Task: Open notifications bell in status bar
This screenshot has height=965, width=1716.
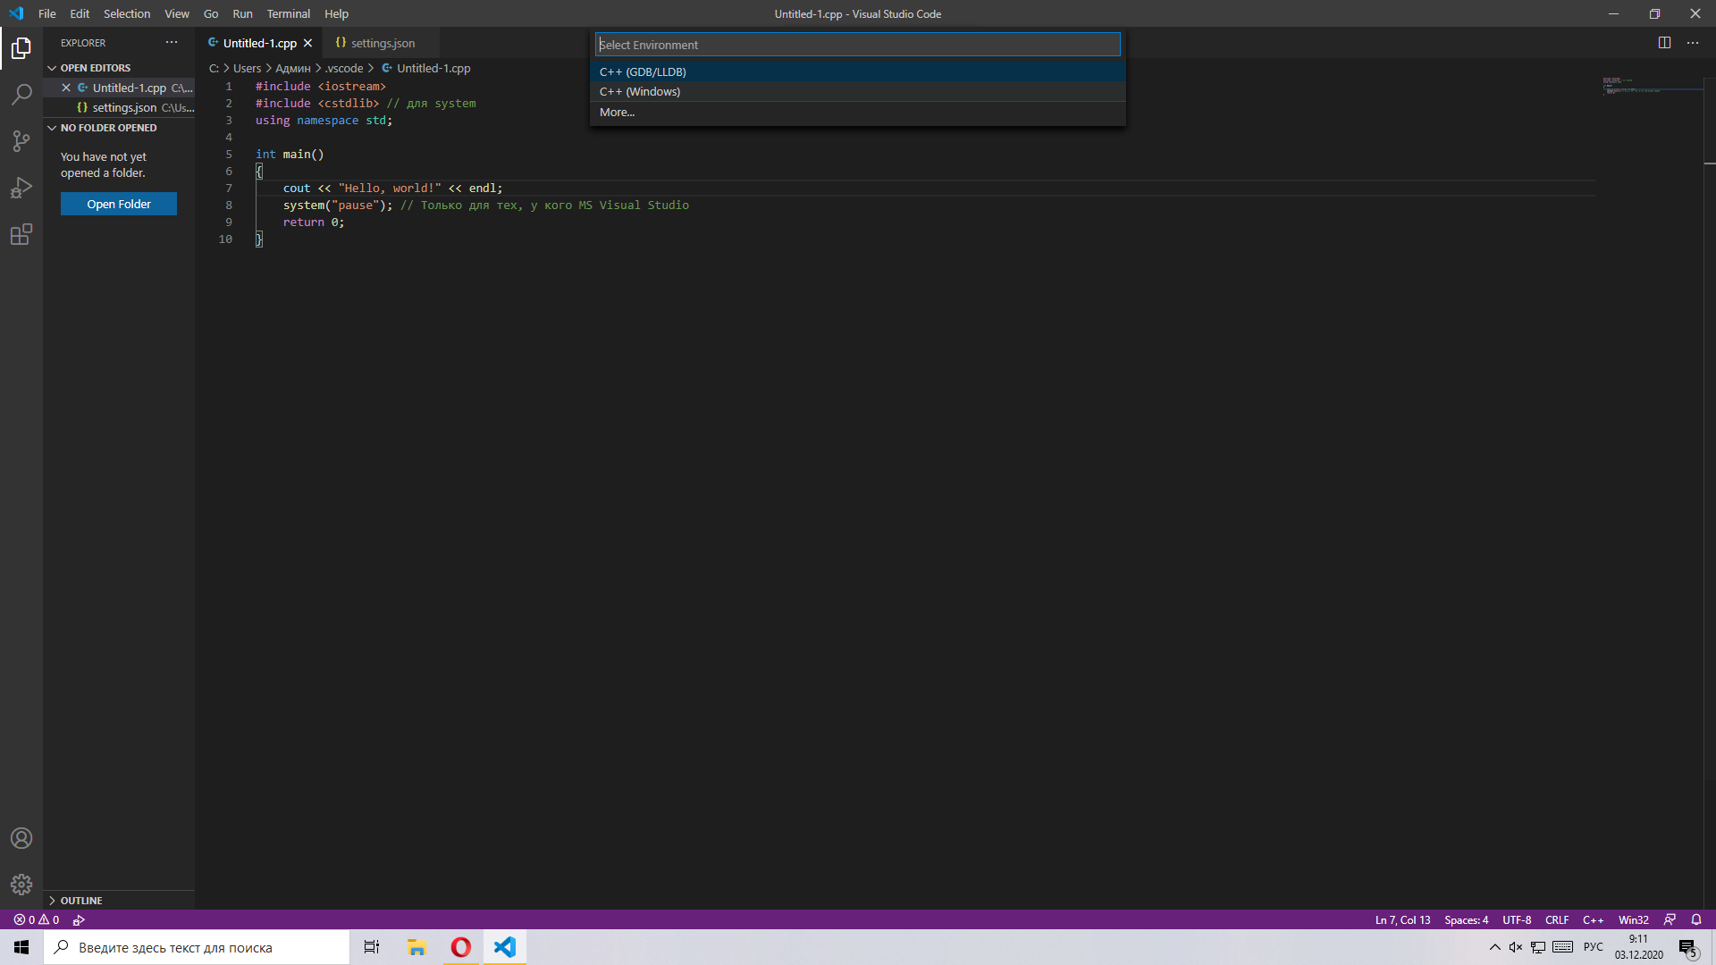Action: click(1696, 919)
